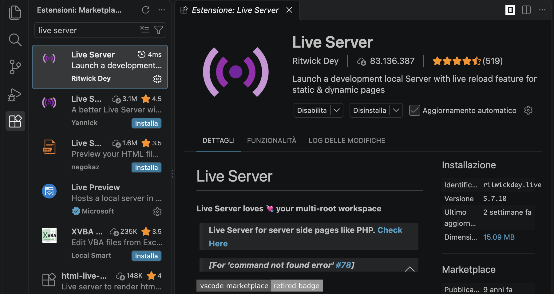Open the Check Here PHP link
Image resolution: width=554 pixels, height=294 pixels.
(390, 230)
